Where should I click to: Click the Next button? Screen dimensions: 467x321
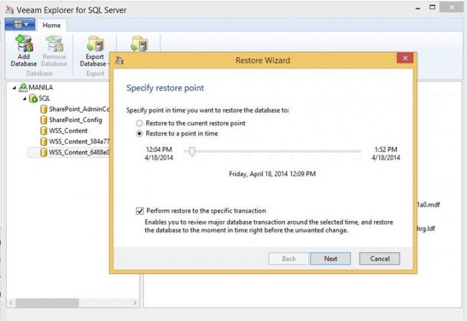point(330,259)
